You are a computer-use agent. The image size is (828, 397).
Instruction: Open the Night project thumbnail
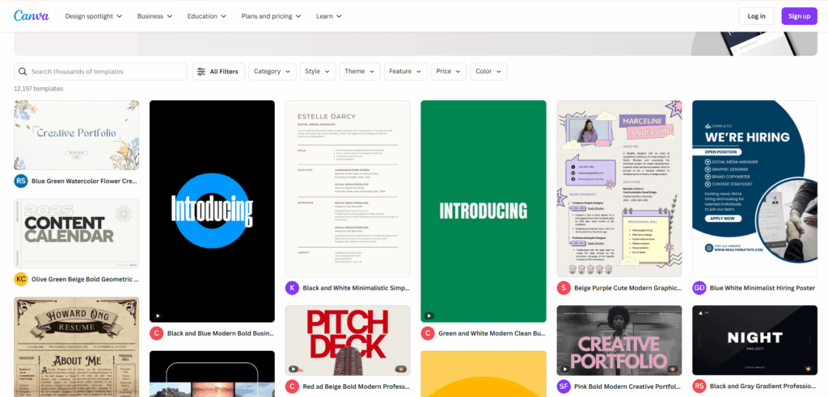click(x=754, y=340)
